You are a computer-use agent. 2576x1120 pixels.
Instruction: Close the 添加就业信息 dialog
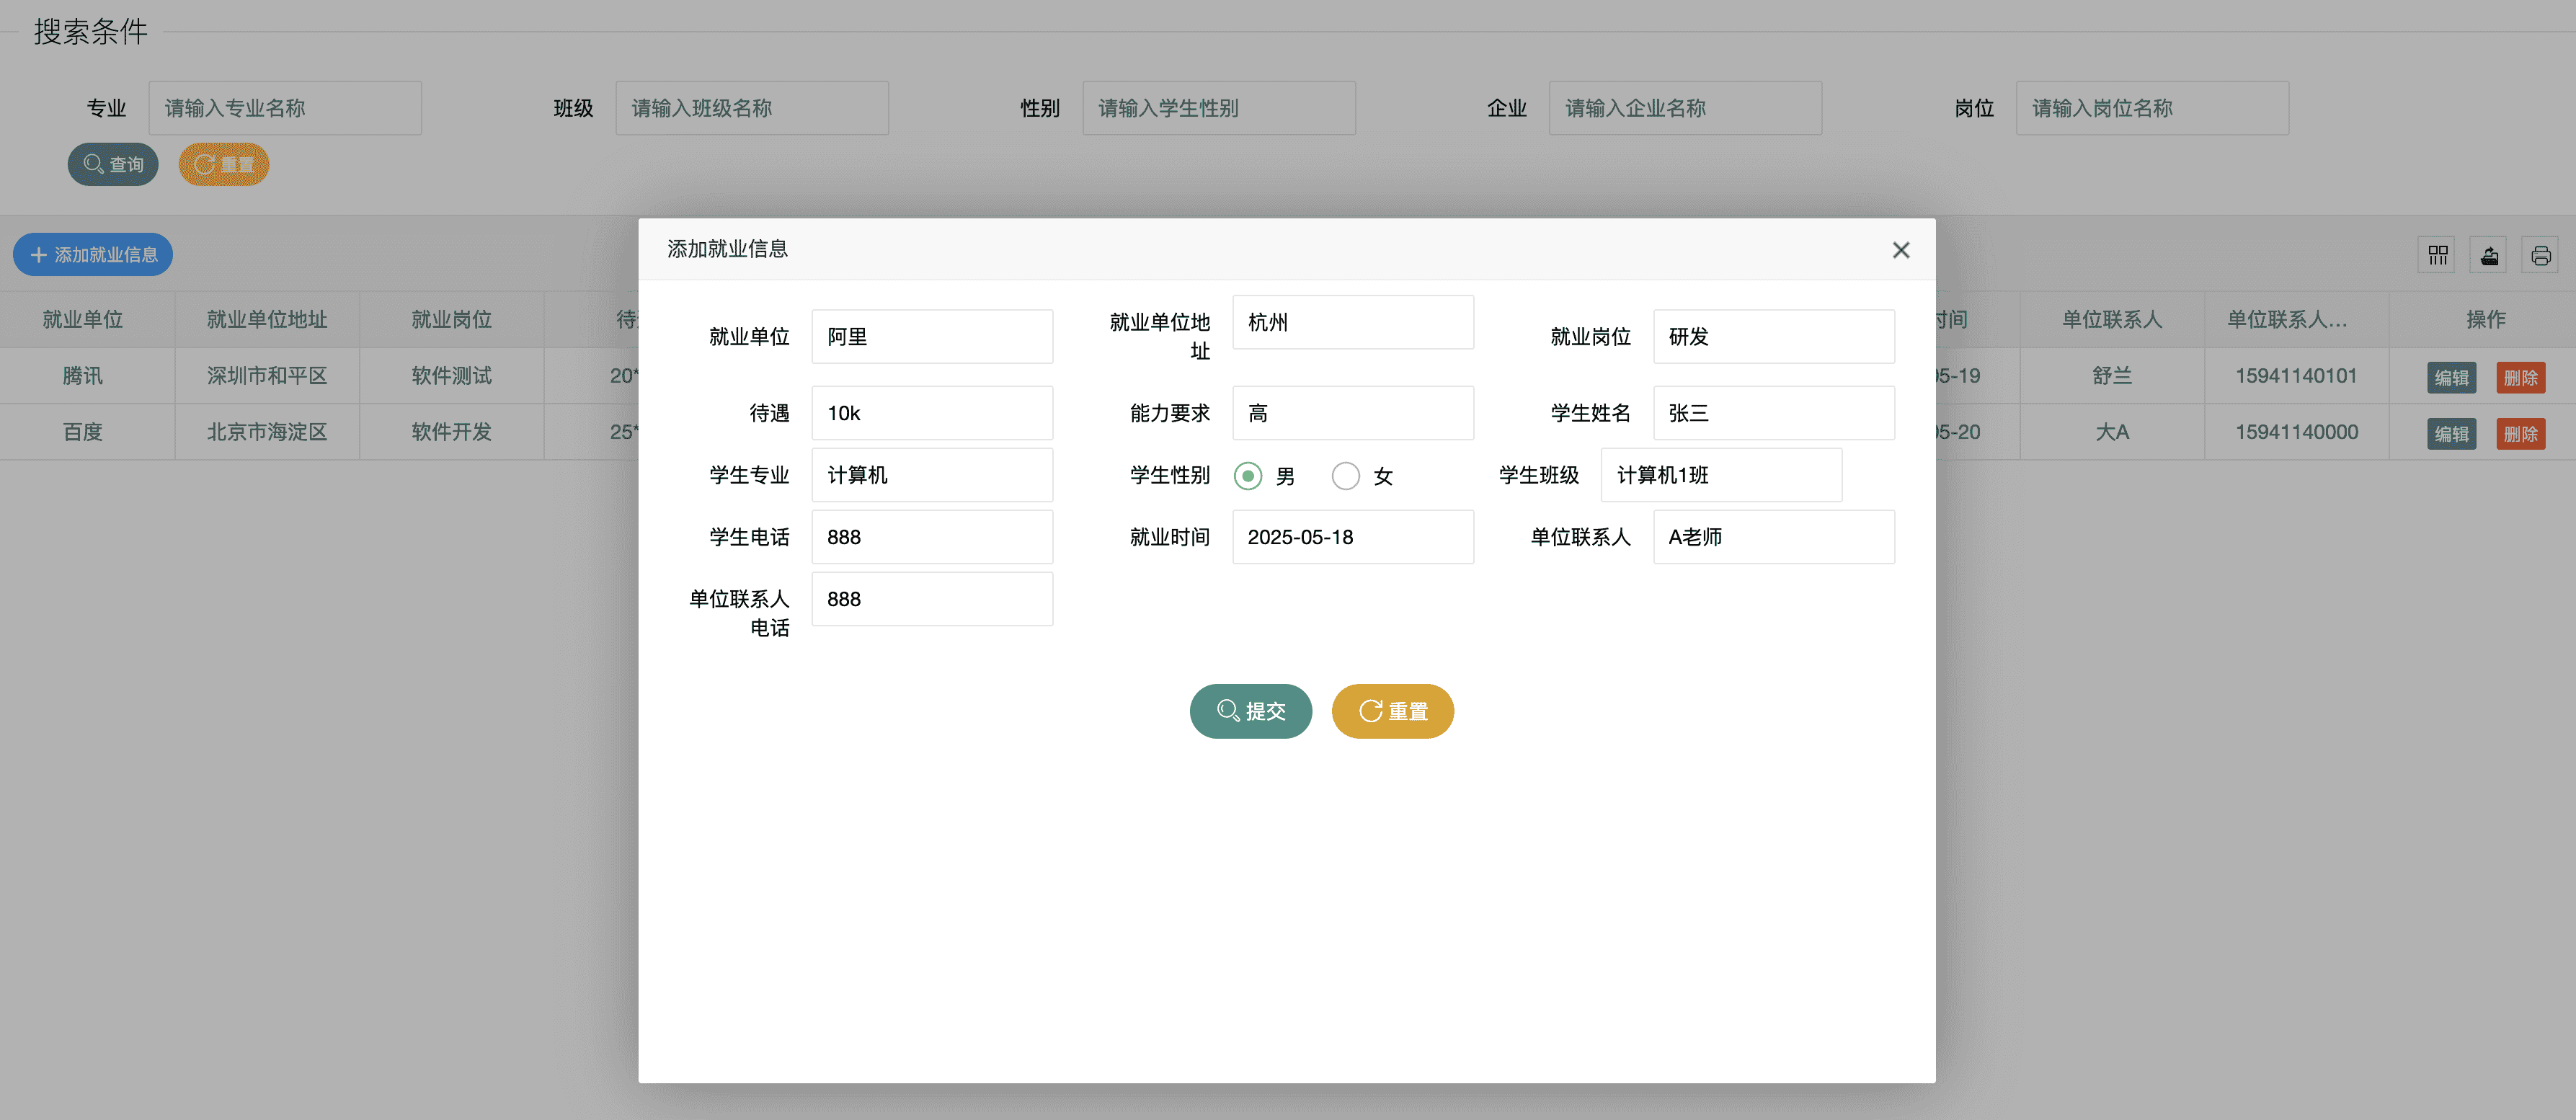pos(1900,250)
